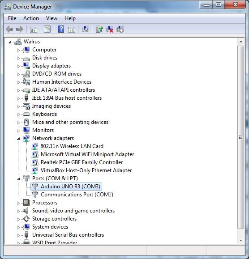
Task: Select Realtek PCIe GBE Family Controller
Action: click(x=82, y=162)
